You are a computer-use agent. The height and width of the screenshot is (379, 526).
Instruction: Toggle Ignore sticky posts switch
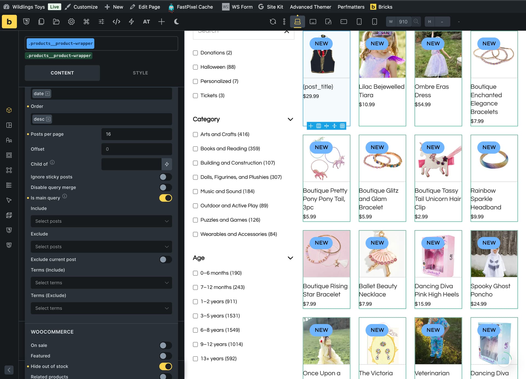pyautogui.click(x=166, y=177)
